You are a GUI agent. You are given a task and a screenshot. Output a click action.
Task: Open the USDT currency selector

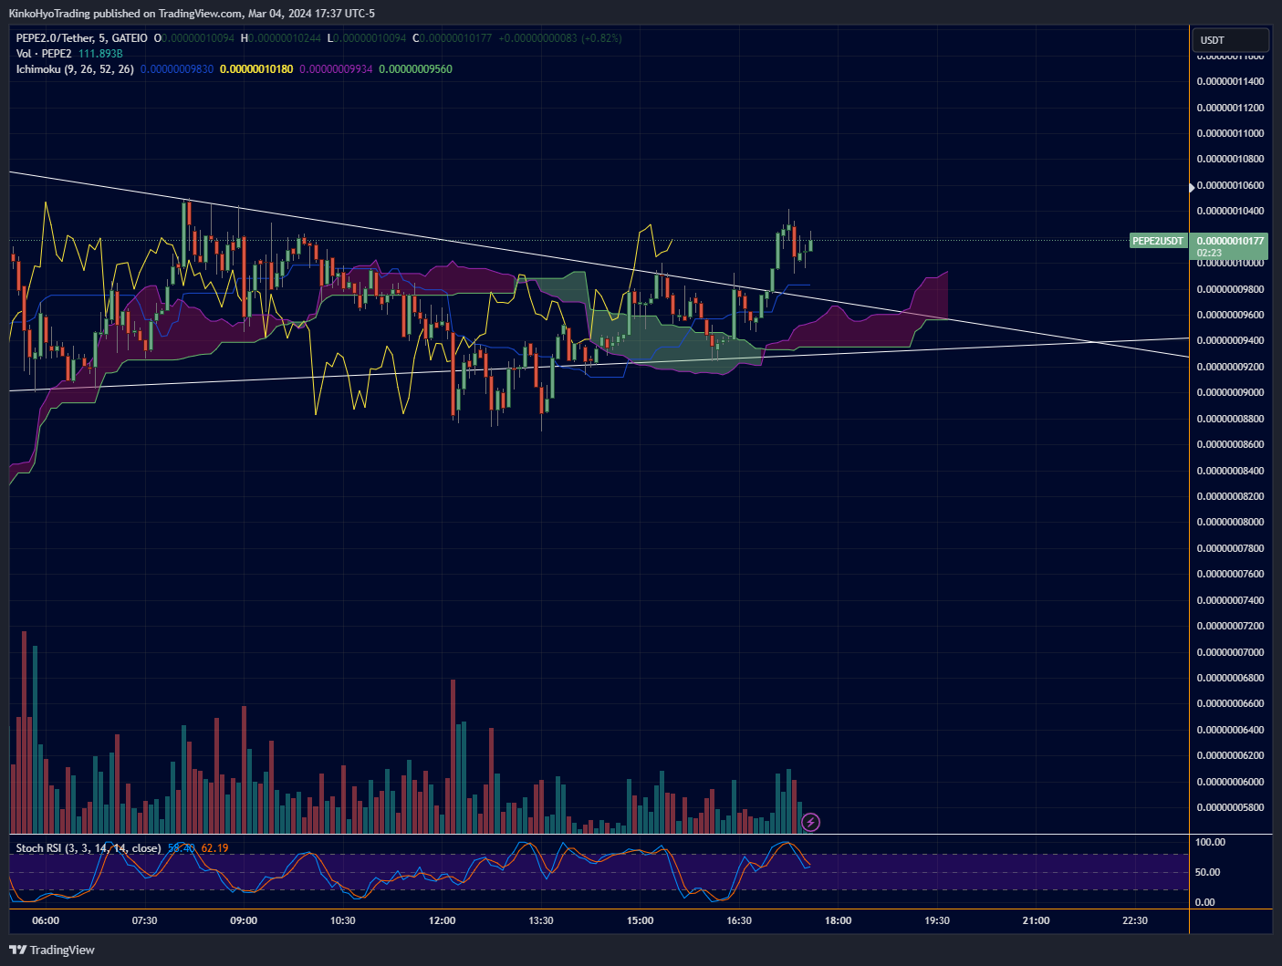coord(1230,40)
